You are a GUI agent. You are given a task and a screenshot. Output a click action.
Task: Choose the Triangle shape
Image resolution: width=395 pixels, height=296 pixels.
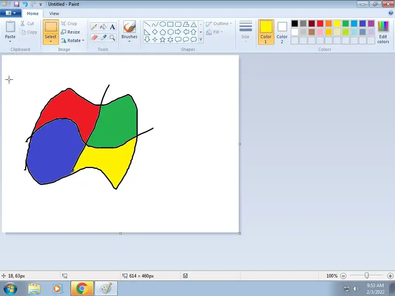[x=194, y=24]
